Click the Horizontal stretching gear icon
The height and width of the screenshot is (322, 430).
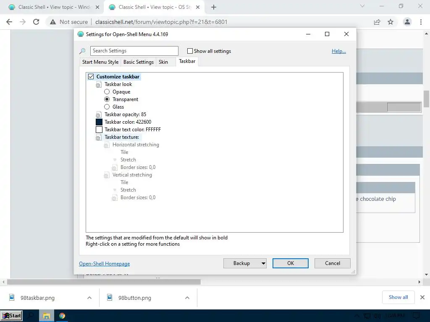(x=106, y=145)
